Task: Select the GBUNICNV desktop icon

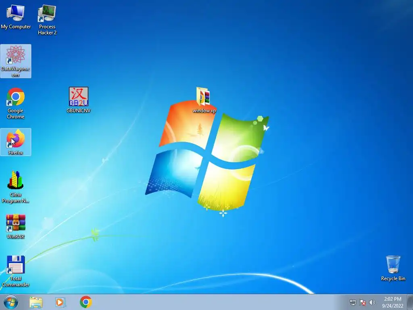Action: pyautogui.click(x=79, y=100)
